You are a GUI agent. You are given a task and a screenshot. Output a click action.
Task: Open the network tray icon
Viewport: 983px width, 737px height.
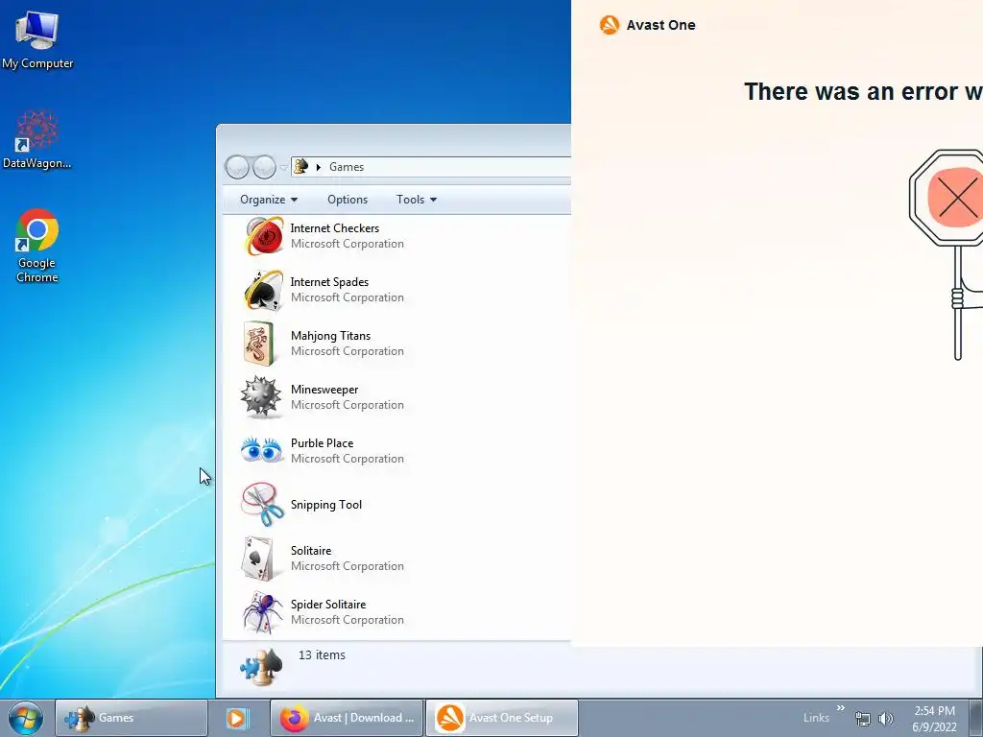click(x=863, y=719)
